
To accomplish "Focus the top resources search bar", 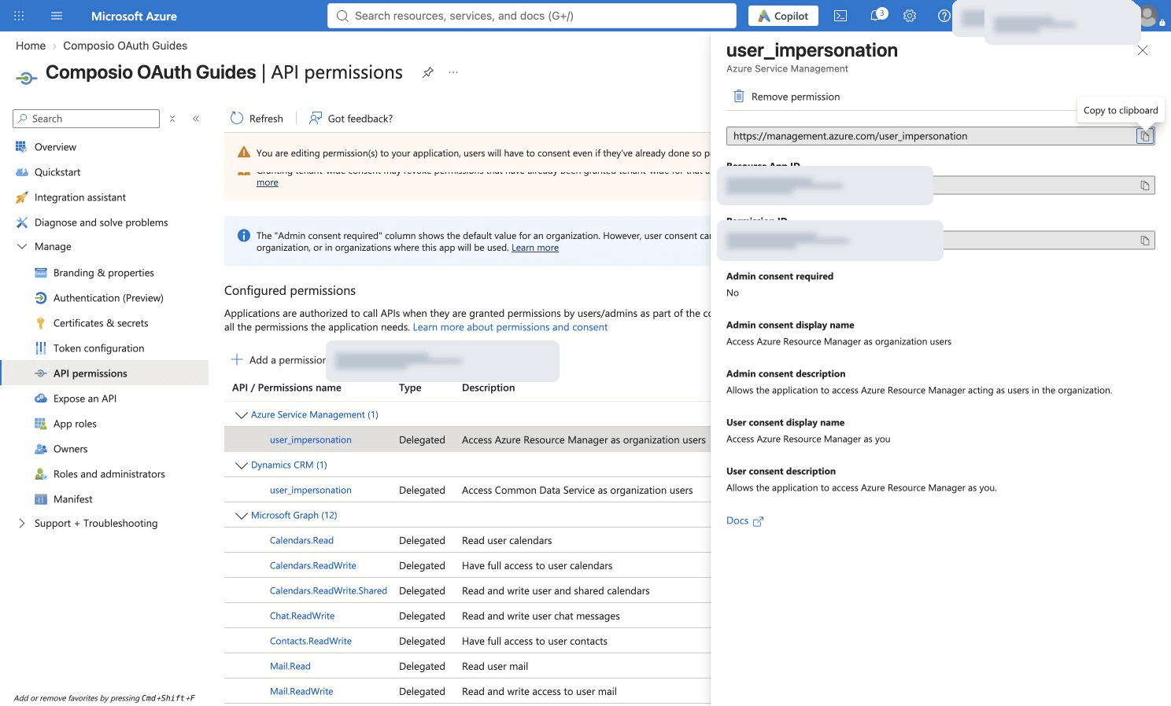I will (x=532, y=16).
